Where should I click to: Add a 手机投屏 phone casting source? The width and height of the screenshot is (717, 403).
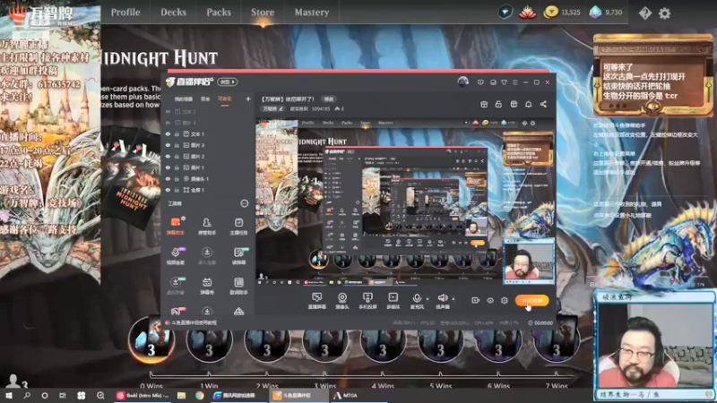click(367, 301)
